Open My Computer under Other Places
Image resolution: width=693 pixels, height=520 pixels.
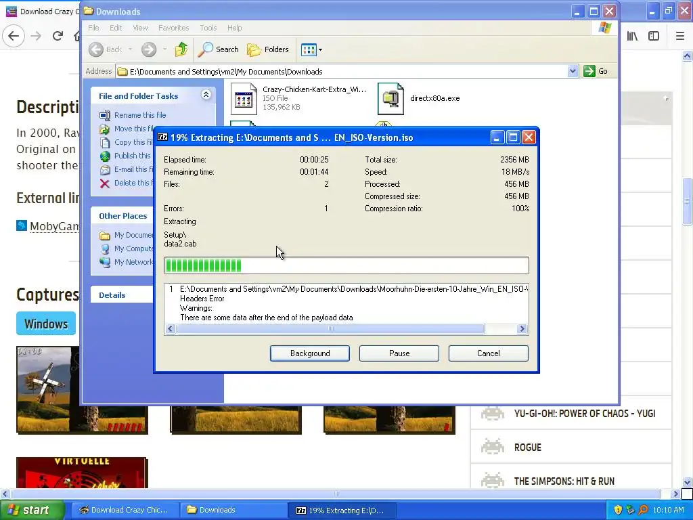click(x=133, y=248)
